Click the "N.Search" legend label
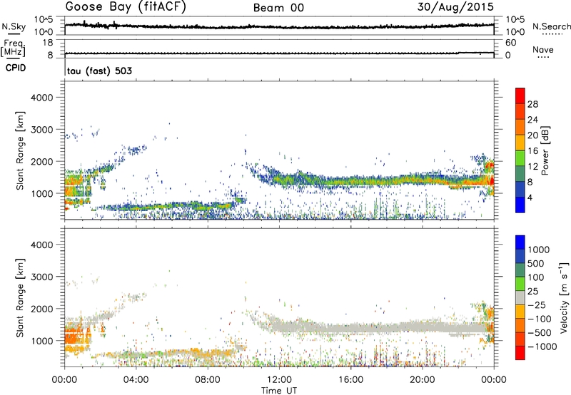571x395 pixels. (x=551, y=26)
